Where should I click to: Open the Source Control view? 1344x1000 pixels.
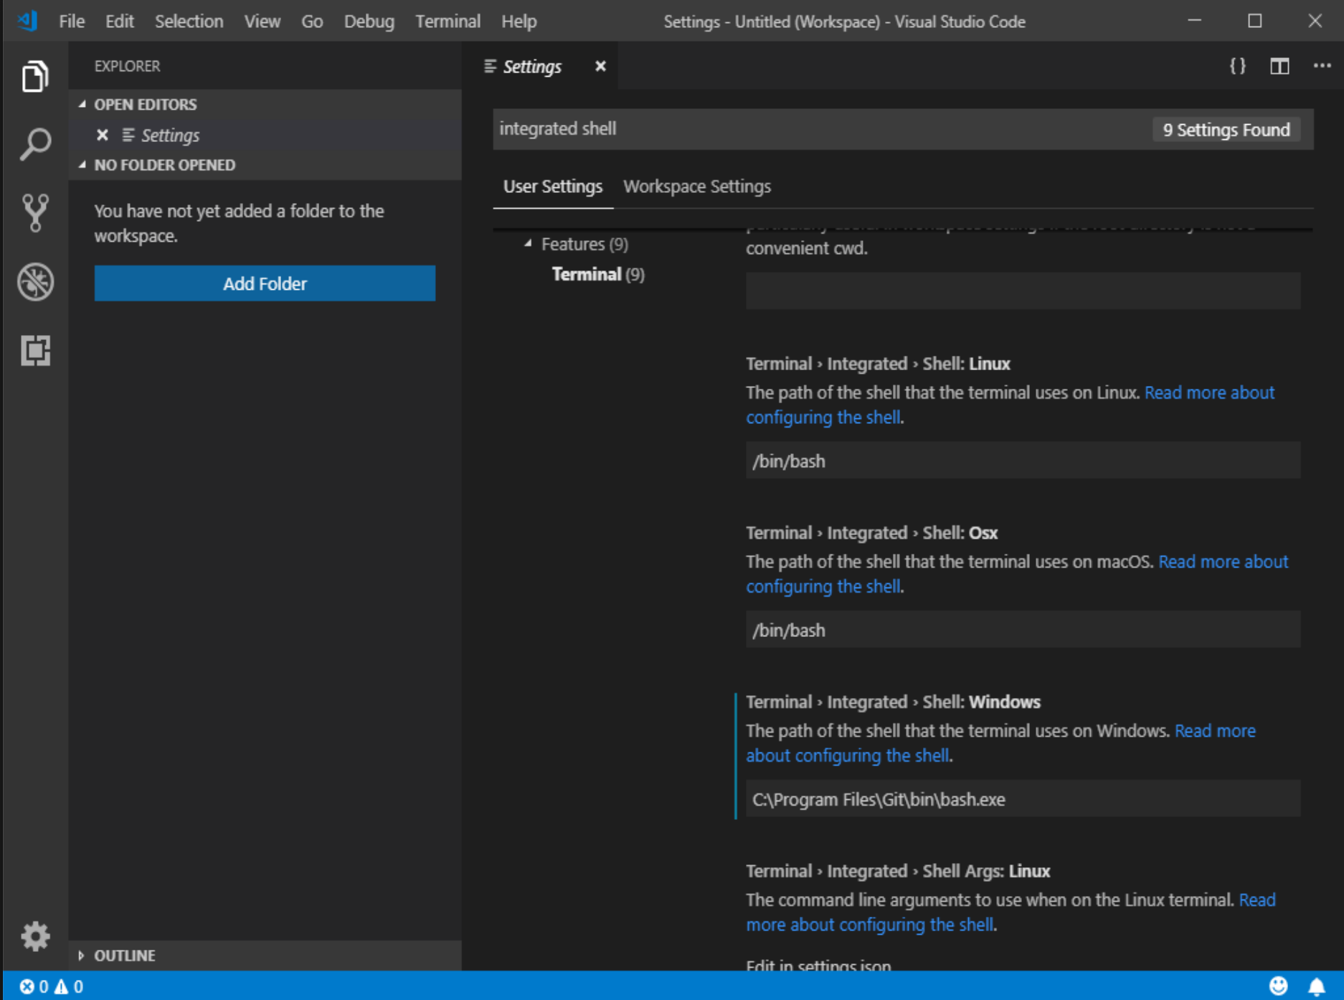[x=34, y=213]
